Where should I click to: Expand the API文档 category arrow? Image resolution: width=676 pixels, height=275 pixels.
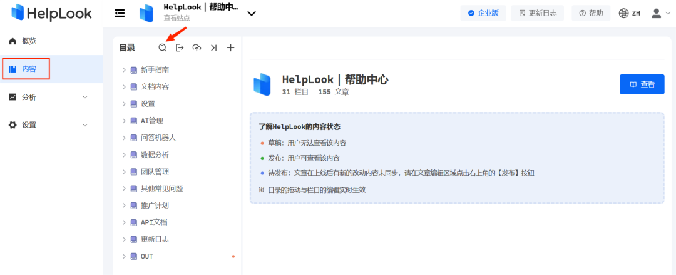(x=124, y=222)
